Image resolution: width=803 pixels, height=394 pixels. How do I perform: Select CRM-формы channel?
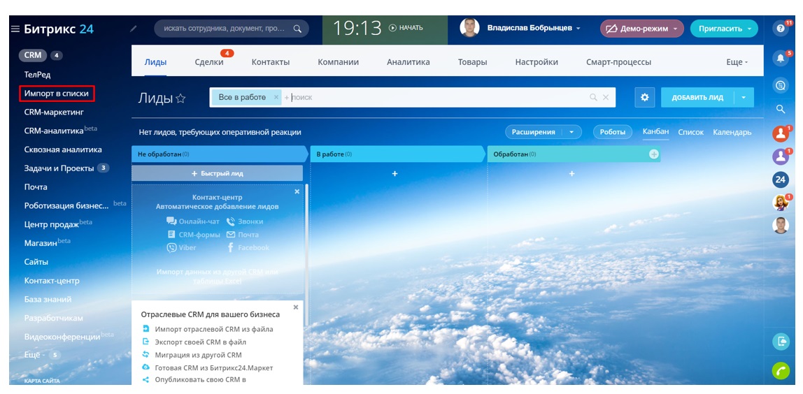194,234
